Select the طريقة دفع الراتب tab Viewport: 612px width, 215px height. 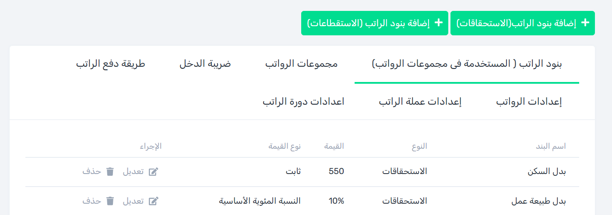(x=110, y=64)
